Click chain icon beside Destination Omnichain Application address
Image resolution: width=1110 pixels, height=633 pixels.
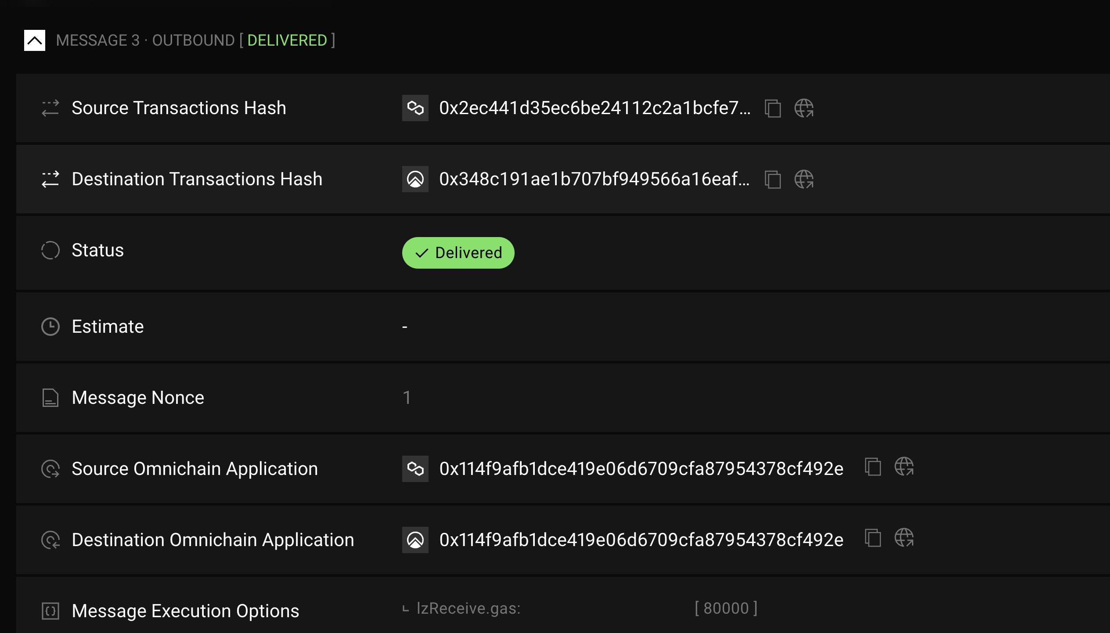click(x=415, y=540)
